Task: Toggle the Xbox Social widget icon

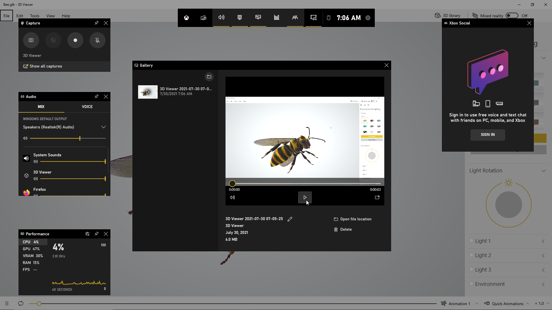Action: point(295,18)
